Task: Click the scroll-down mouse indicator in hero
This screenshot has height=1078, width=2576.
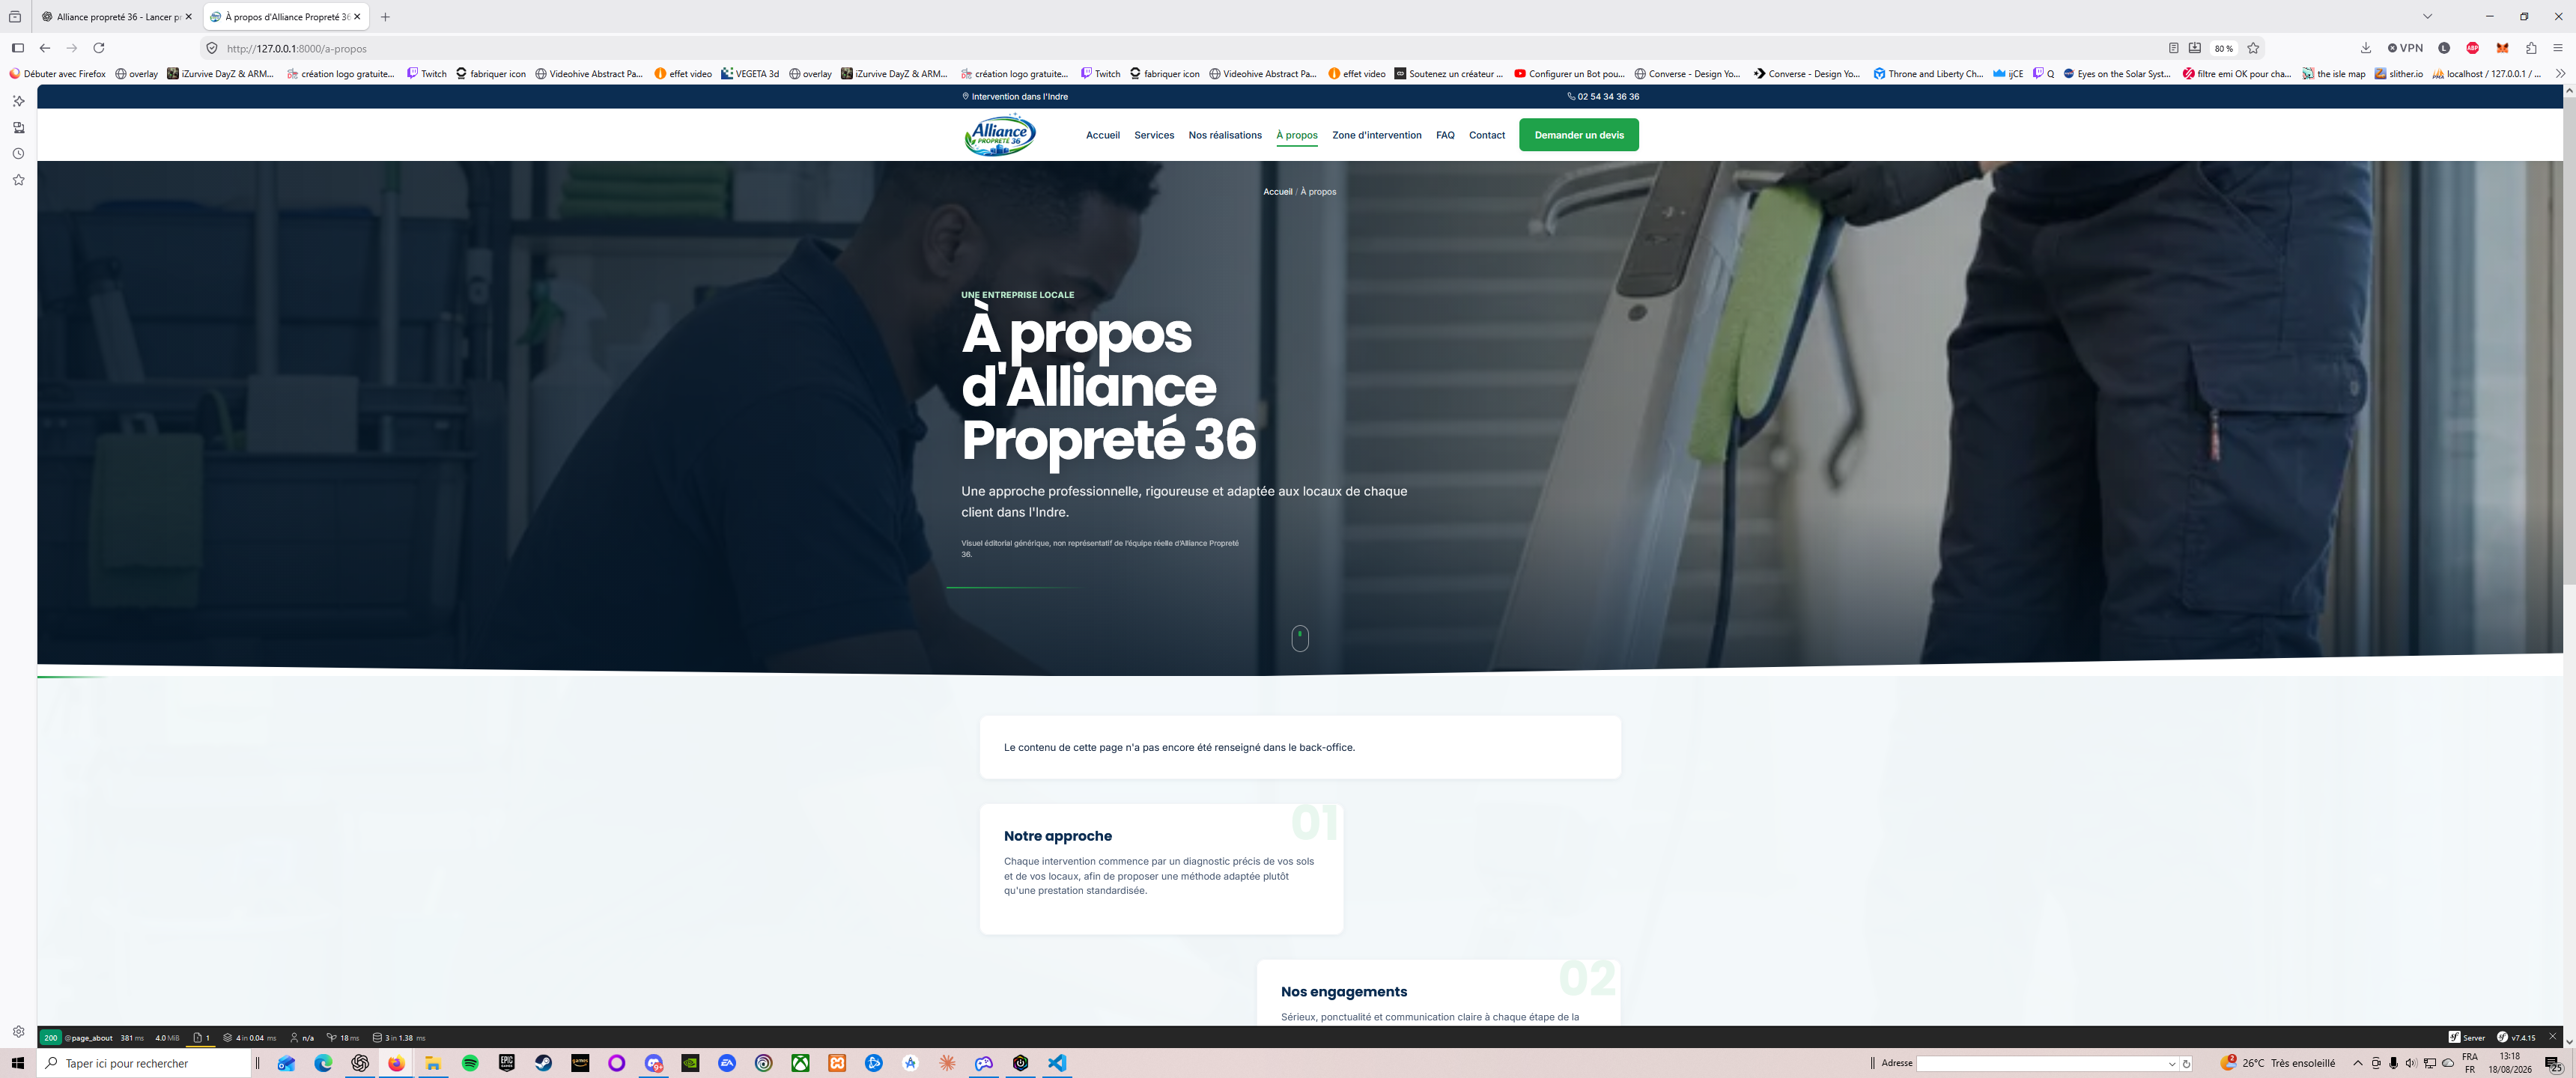Action: (1300, 638)
